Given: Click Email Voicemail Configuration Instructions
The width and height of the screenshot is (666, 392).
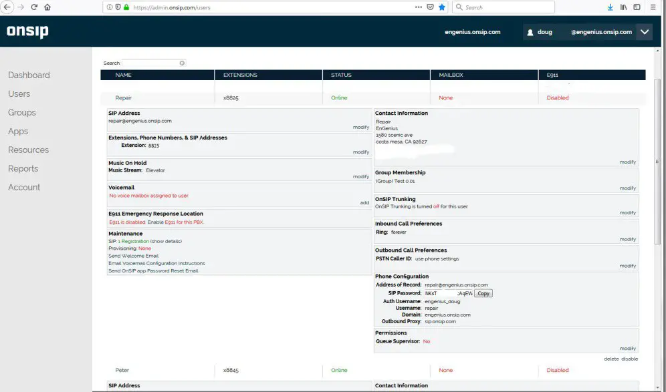Looking at the screenshot, I should tap(156, 263).
